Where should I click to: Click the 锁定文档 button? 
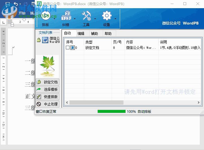47,82
